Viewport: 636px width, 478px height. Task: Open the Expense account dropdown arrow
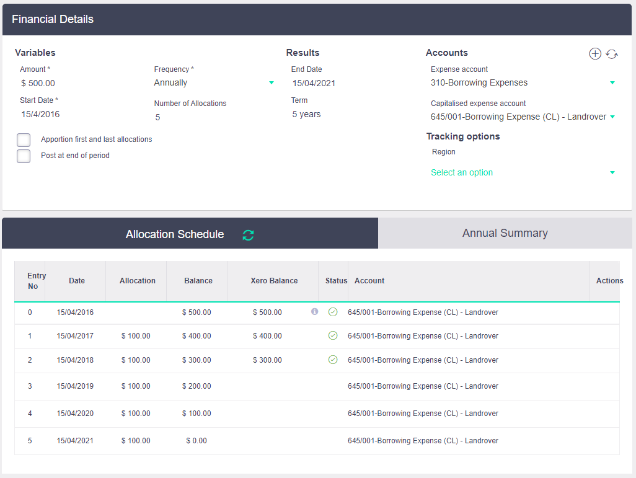(612, 83)
